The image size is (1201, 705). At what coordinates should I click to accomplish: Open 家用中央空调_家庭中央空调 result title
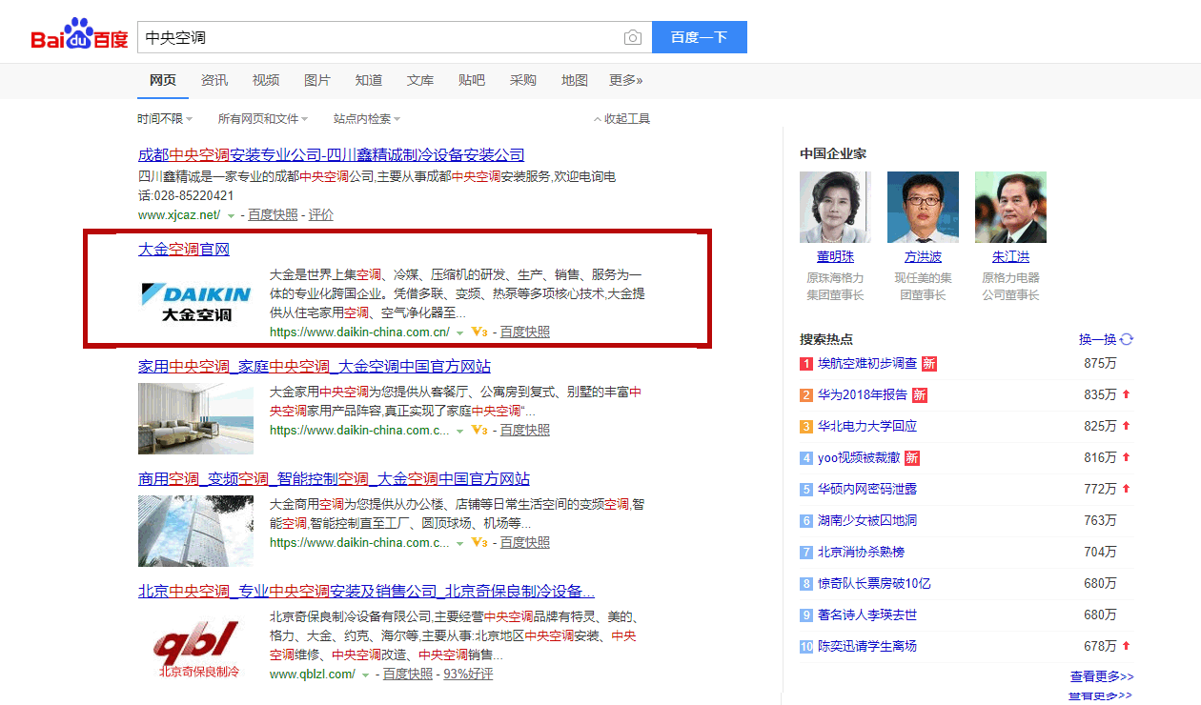315,367
